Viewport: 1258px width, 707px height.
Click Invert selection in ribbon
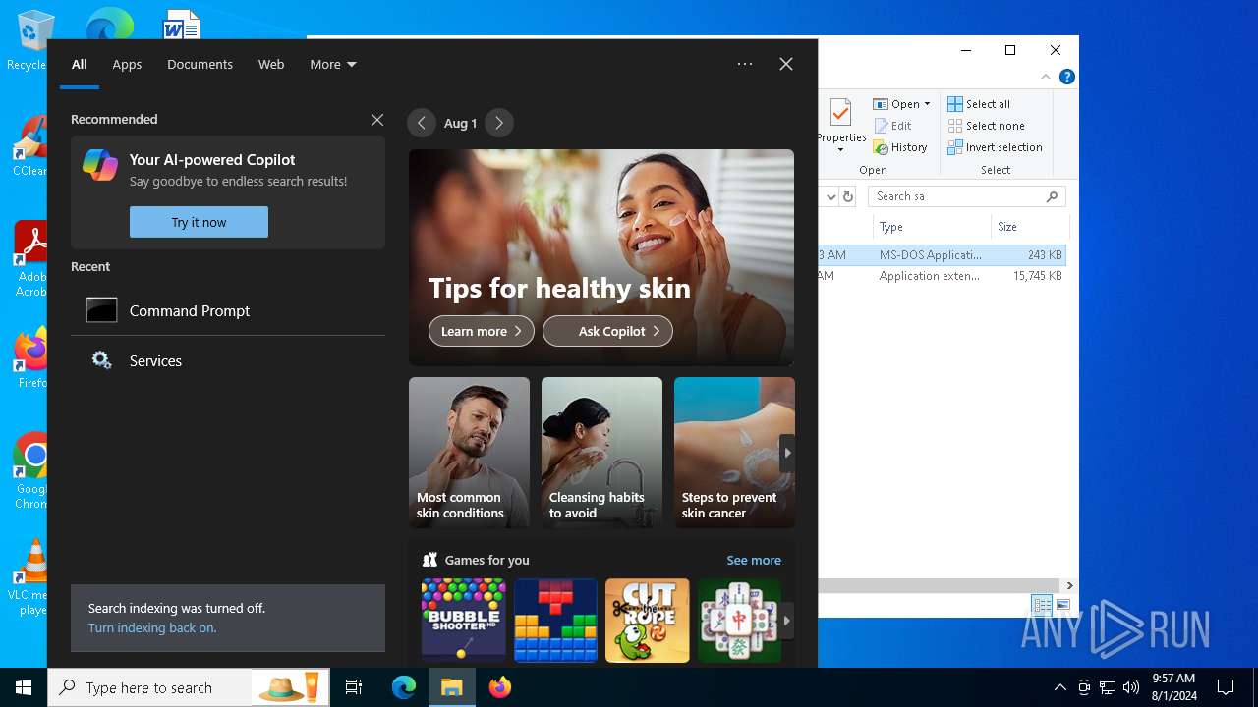[x=995, y=147]
